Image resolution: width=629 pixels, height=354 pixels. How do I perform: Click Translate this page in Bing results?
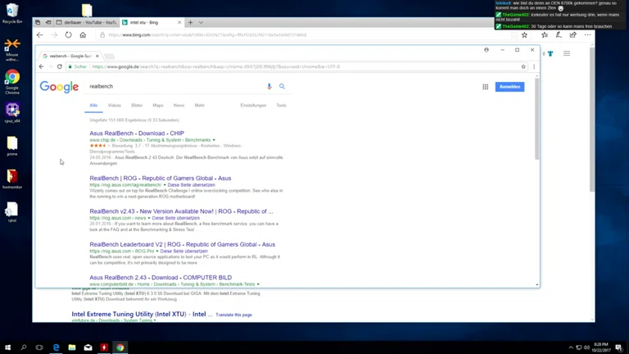coord(234,315)
